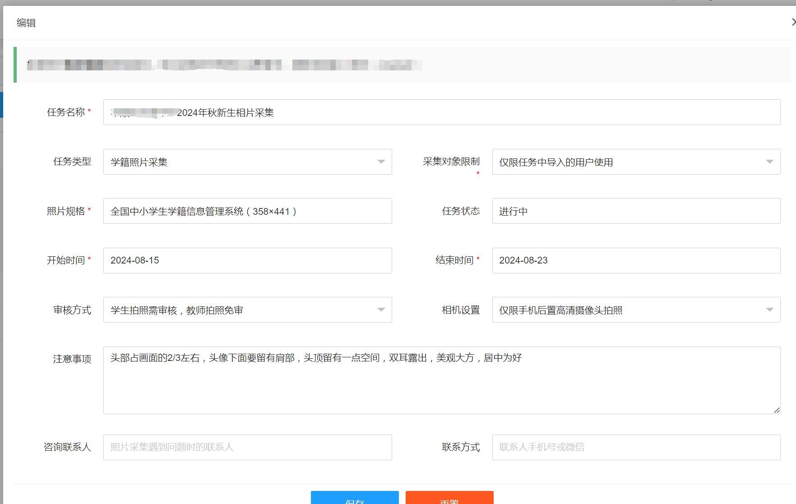Open the 采集对象限制 dropdown

click(636, 162)
